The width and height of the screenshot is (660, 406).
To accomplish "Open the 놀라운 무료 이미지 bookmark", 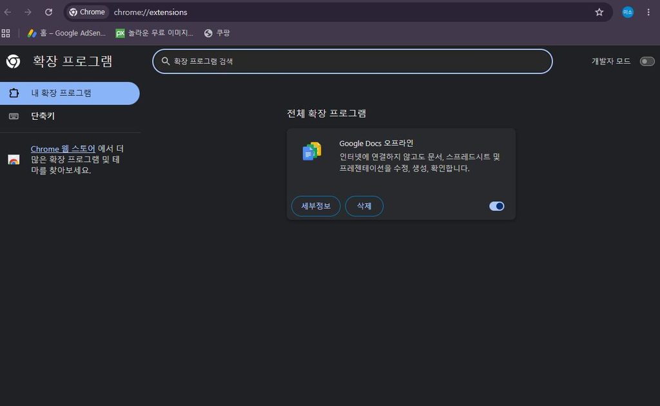I will coord(155,33).
